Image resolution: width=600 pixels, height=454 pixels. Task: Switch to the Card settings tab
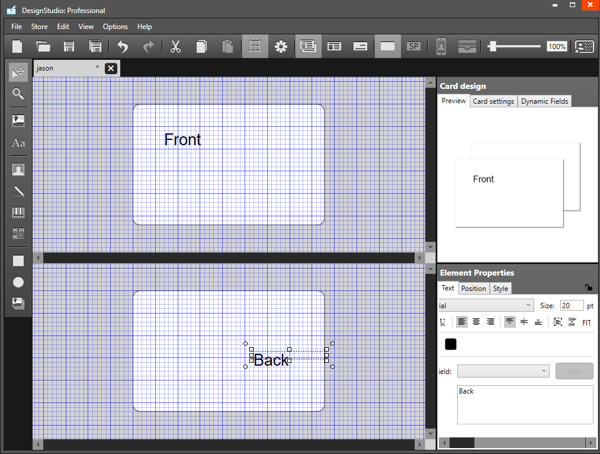493,101
